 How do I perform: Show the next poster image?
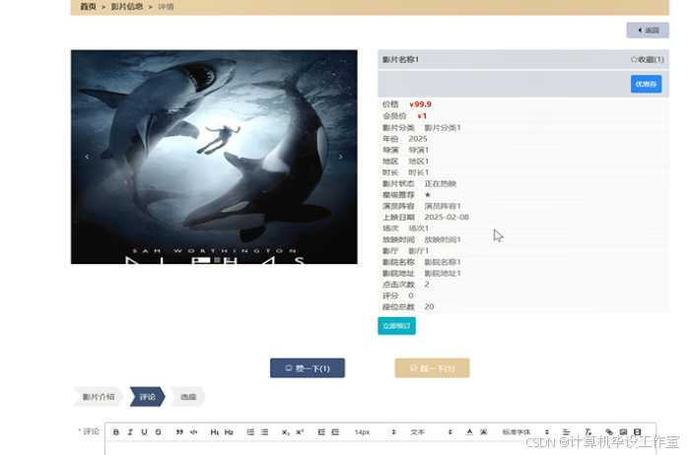[341, 157]
